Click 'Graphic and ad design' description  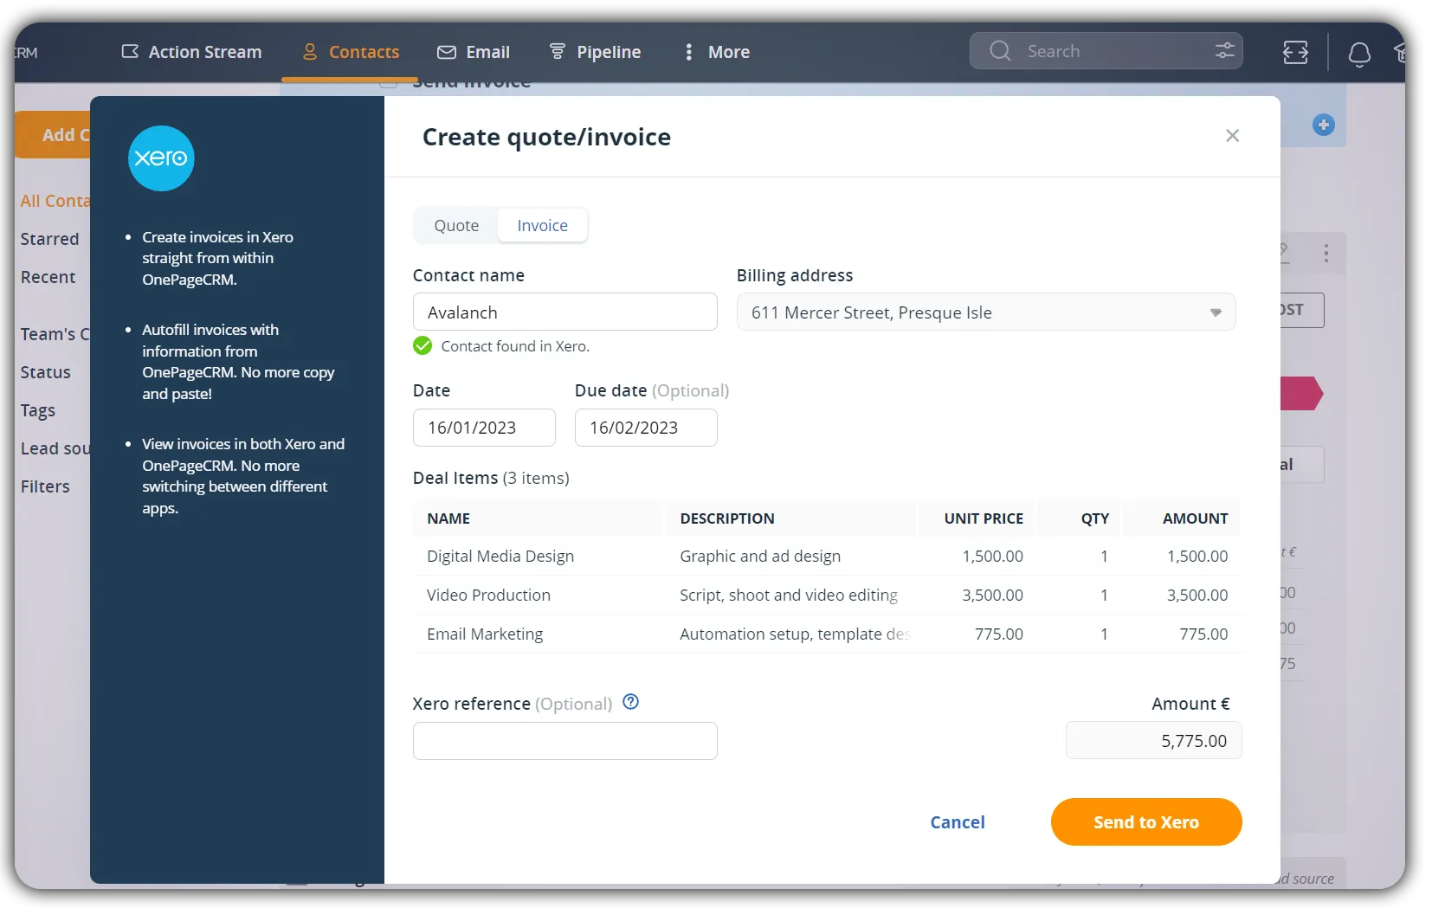(x=760, y=556)
